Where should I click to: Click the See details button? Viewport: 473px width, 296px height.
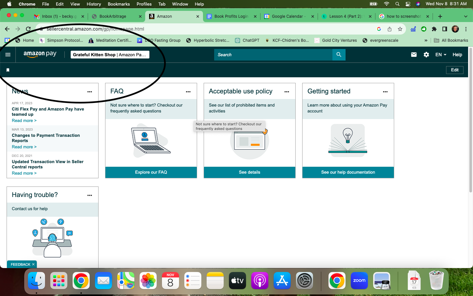250,172
